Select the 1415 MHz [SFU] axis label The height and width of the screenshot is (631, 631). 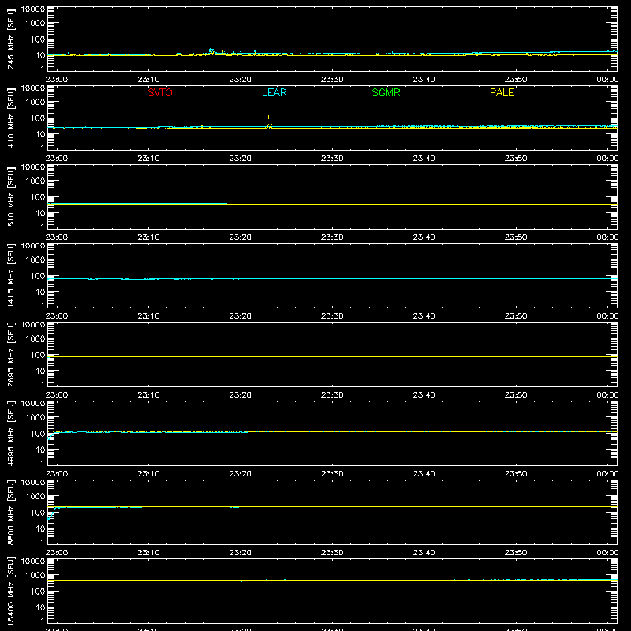[10, 275]
